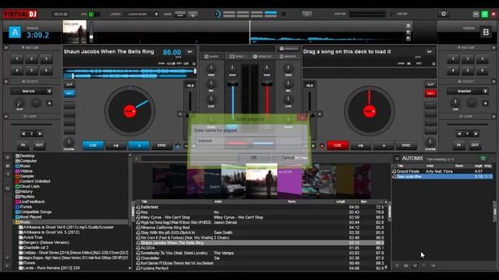The height and width of the screenshot is (280, 499).
Task: Set deck B loop OUT point
Action: coord(475,145)
